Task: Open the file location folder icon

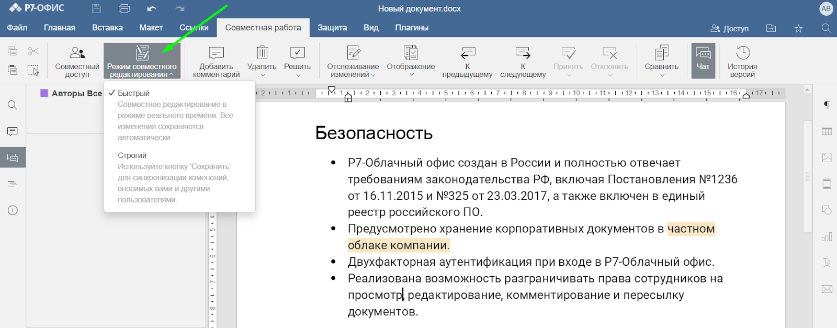Action: [x=771, y=28]
